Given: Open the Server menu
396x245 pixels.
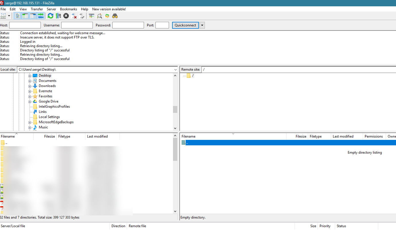Looking at the screenshot, I should (51, 9).
